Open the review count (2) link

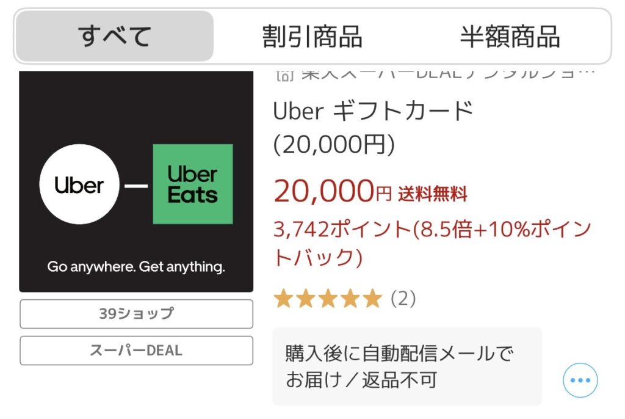[x=403, y=299]
